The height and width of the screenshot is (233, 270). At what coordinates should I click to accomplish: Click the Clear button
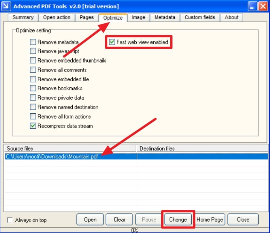(119, 219)
